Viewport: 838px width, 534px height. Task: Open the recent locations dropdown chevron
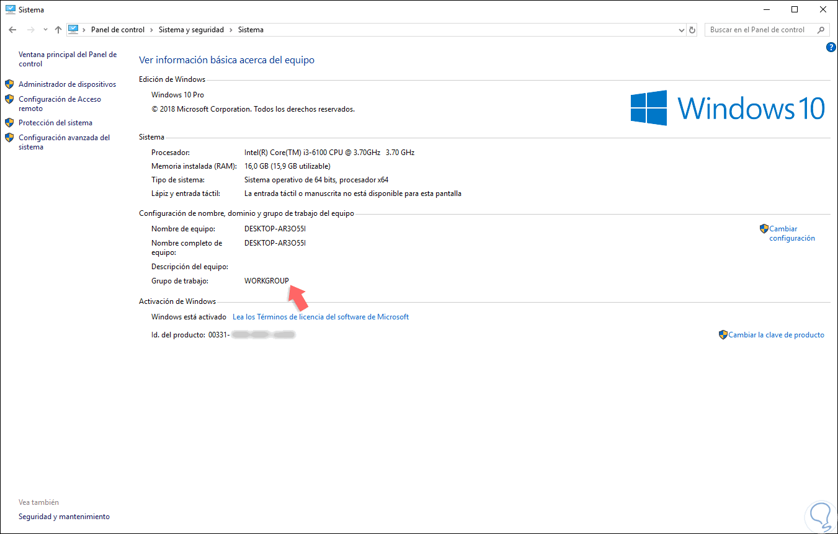click(x=45, y=30)
